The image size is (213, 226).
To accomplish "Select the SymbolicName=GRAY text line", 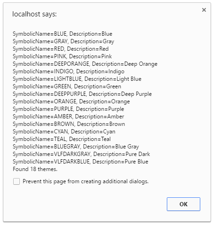I will 64,41.
